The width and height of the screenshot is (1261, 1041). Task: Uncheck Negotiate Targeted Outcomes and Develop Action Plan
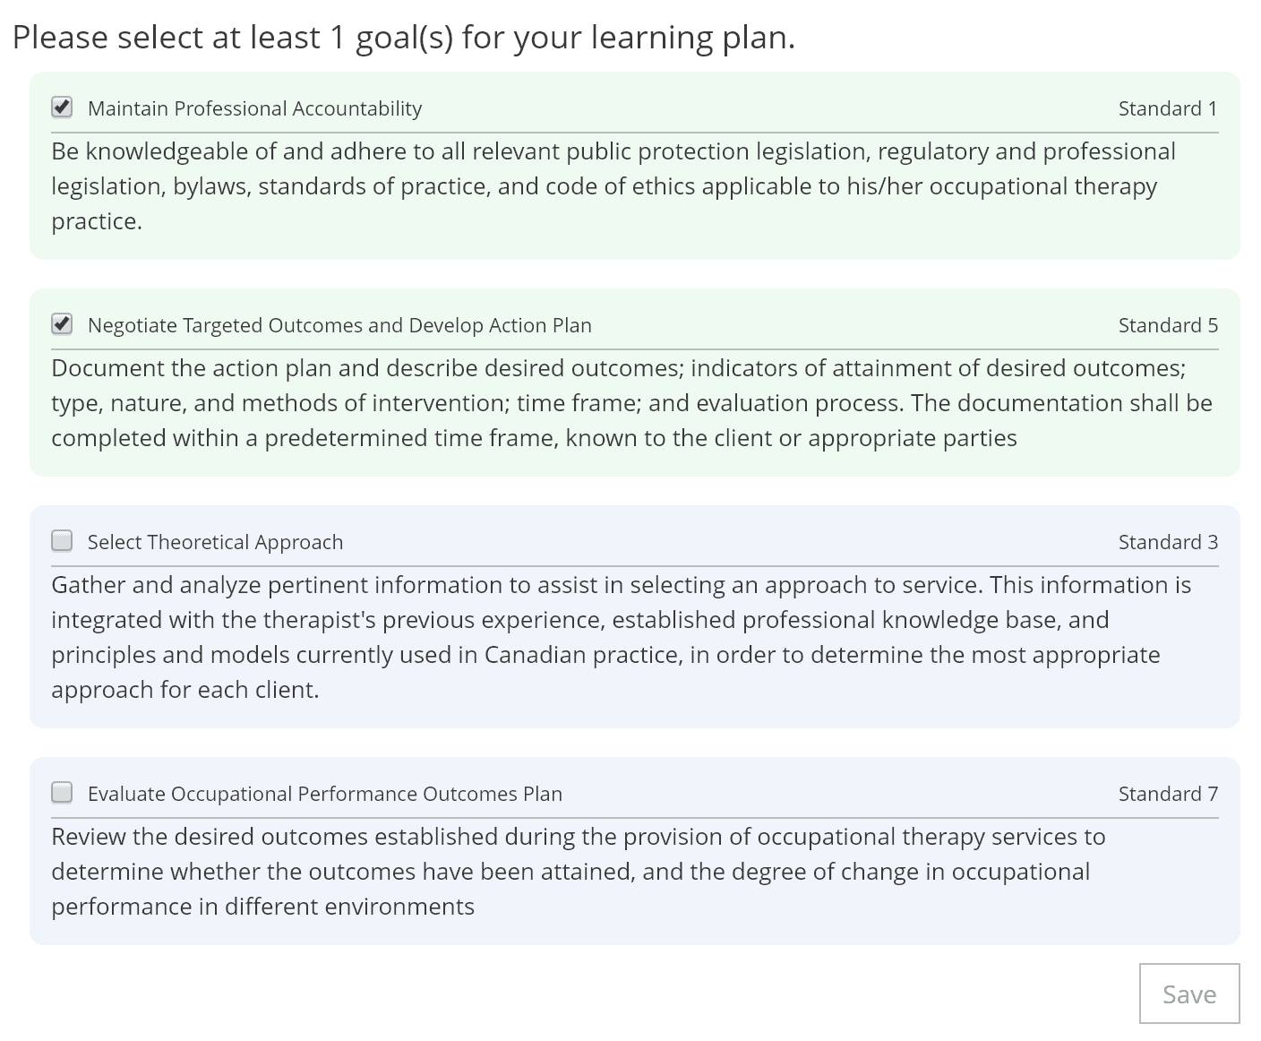click(62, 324)
